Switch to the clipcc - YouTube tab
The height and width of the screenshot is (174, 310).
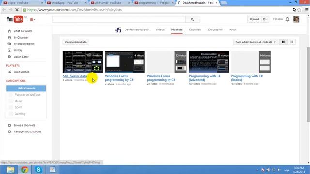click(x=23, y=3)
